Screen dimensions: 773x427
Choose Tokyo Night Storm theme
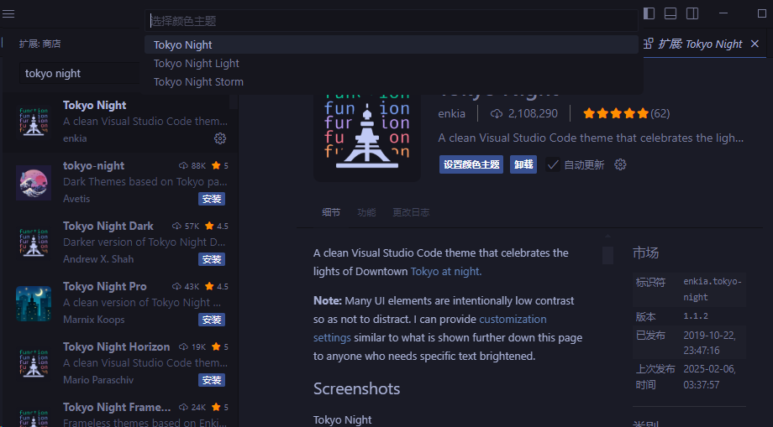392,81
